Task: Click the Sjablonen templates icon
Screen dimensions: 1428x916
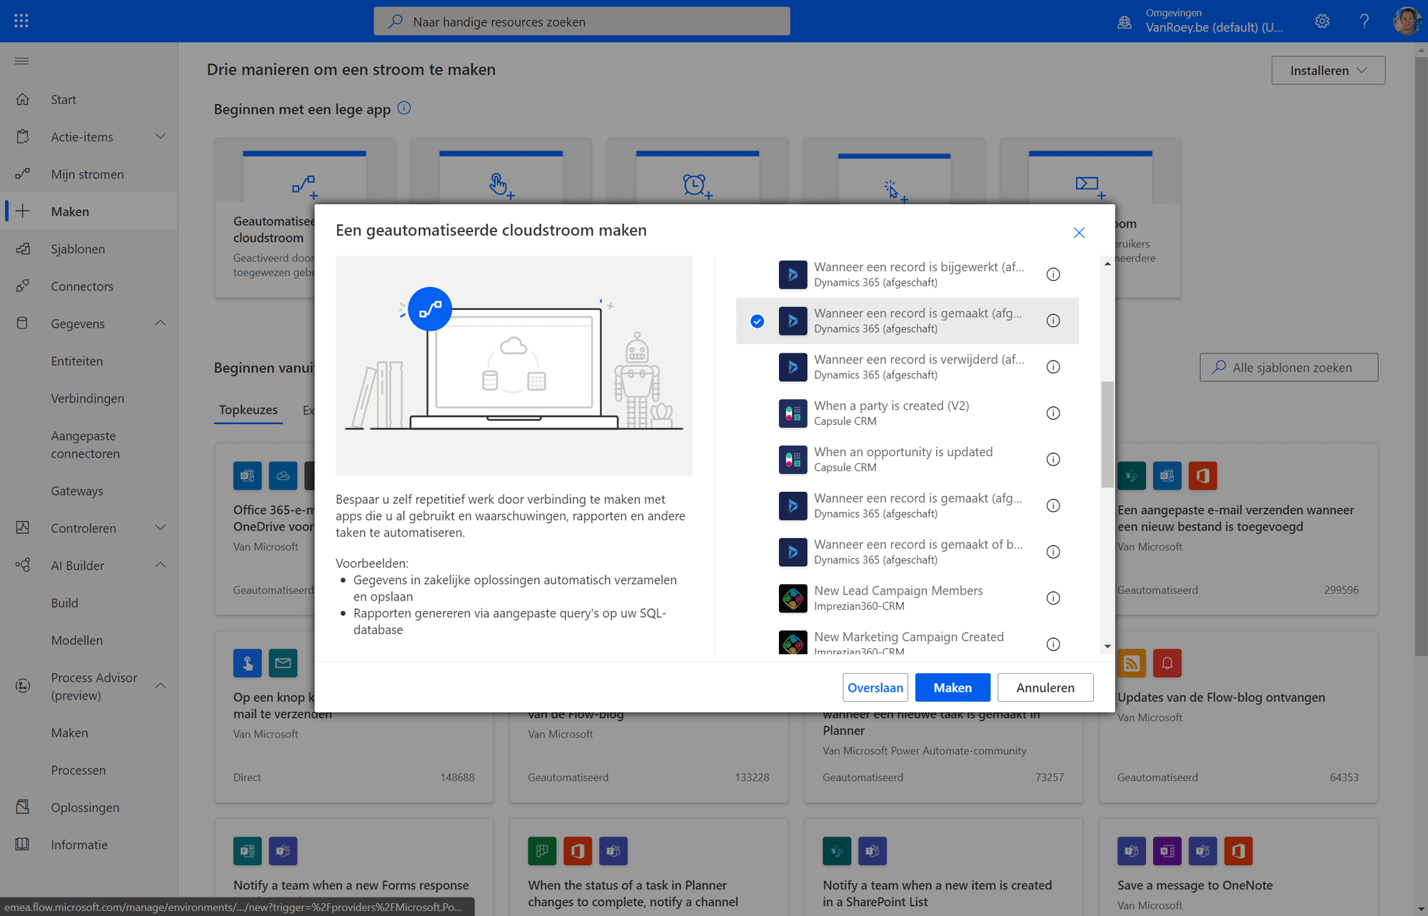Action: click(x=23, y=248)
